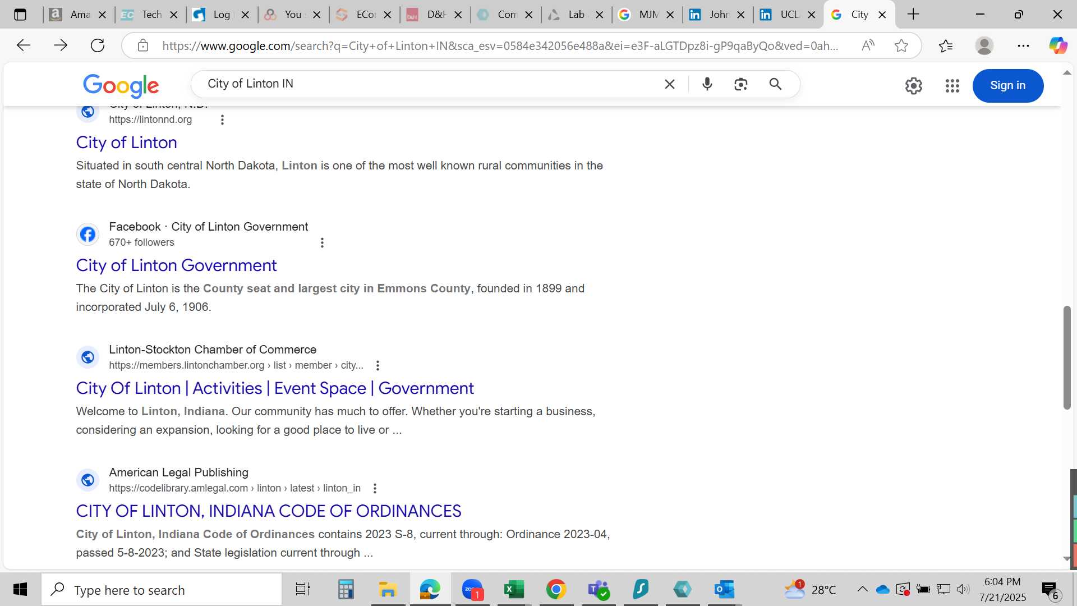Click the browser forward arrow
Image resolution: width=1077 pixels, height=606 pixels.
point(60,45)
